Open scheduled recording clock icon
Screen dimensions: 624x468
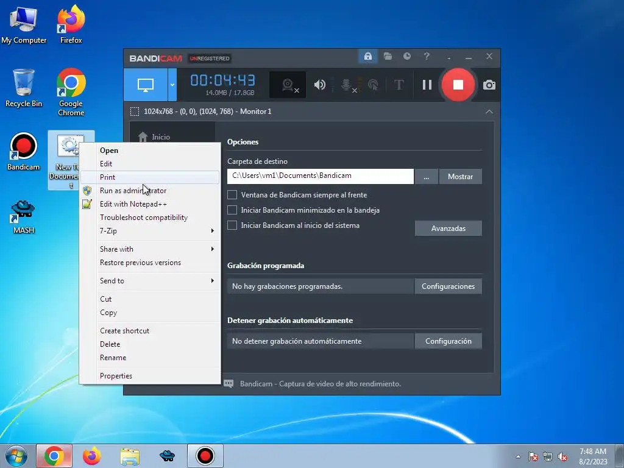pyautogui.click(x=406, y=57)
